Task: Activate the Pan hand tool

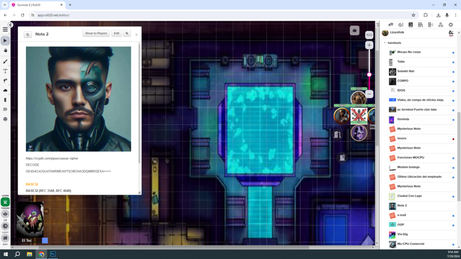Action: pyautogui.click(x=5, y=50)
